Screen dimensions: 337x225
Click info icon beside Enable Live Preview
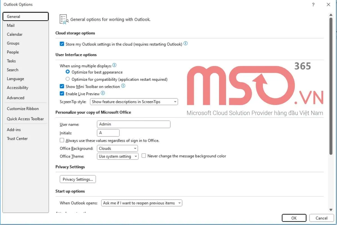(x=103, y=94)
